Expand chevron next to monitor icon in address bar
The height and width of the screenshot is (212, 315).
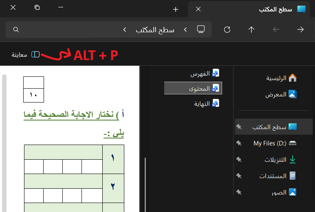185,29
